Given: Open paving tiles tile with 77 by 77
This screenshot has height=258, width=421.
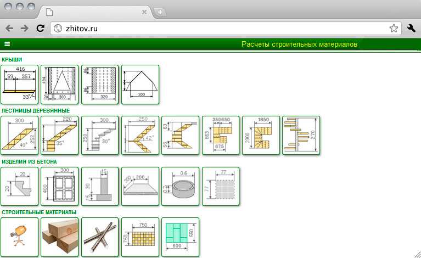Looking at the screenshot, I should [x=221, y=186].
